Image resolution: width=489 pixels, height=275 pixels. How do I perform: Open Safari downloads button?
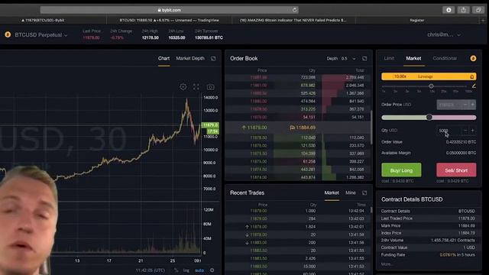coord(449,10)
